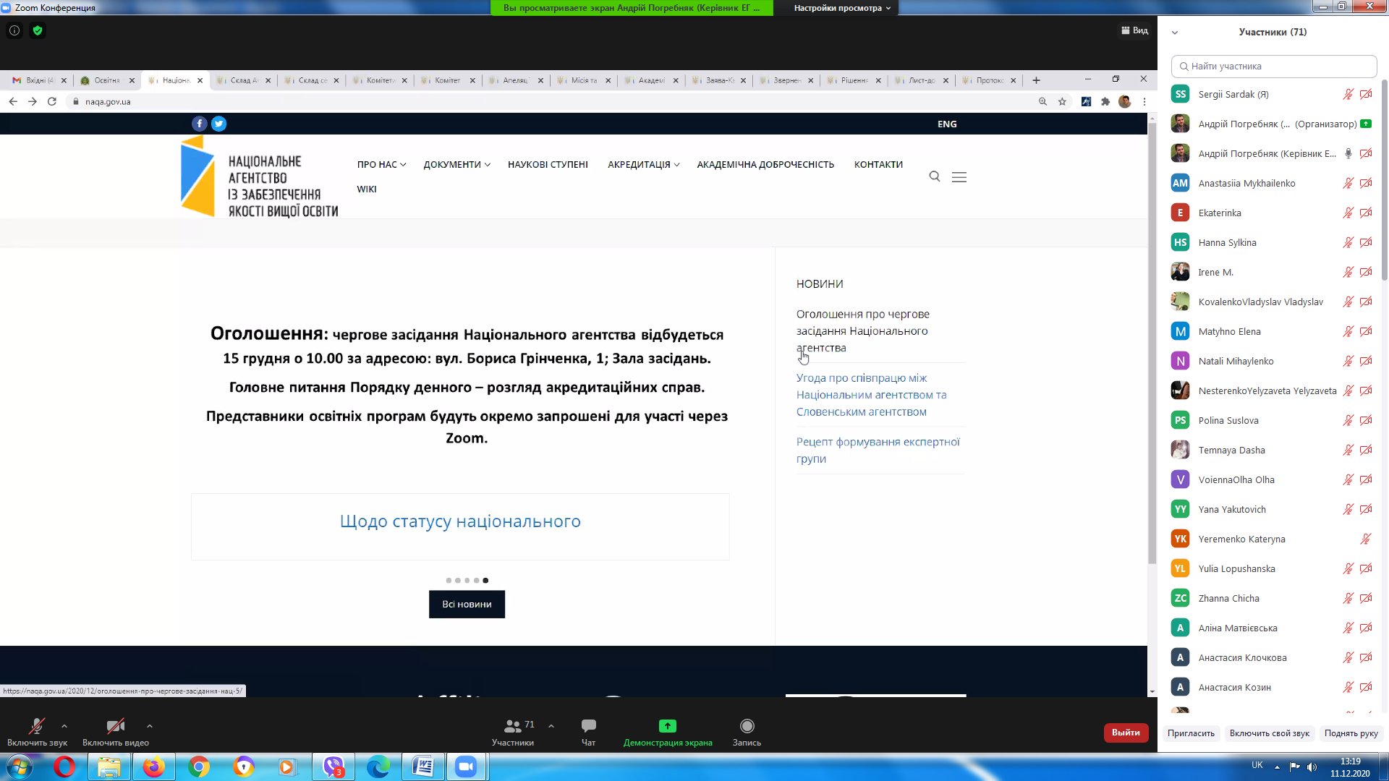Open the Вид view menu
Image resolution: width=1389 pixels, height=781 pixels.
tap(1134, 30)
